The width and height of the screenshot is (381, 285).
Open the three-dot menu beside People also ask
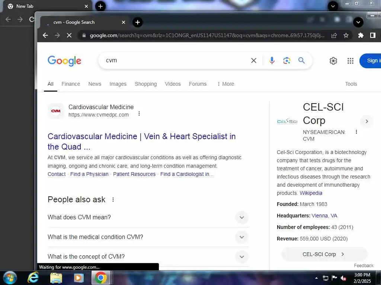click(113, 200)
